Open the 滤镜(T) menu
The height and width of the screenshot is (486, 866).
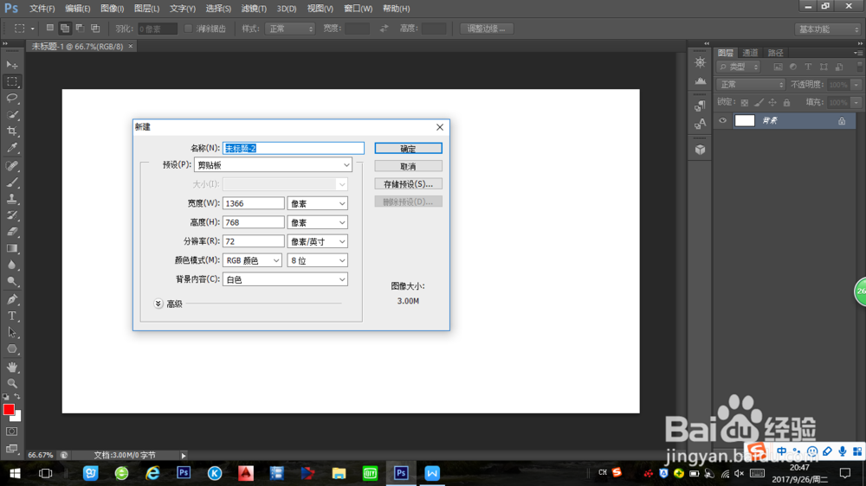point(254,9)
